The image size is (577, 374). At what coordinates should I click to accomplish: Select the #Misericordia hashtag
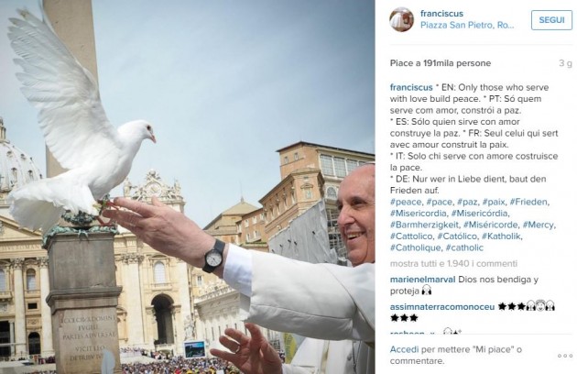click(x=418, y=214)
